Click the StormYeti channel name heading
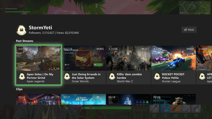This screenshot has height=119, width=212. pyautogui.click(x=40, y=28)
